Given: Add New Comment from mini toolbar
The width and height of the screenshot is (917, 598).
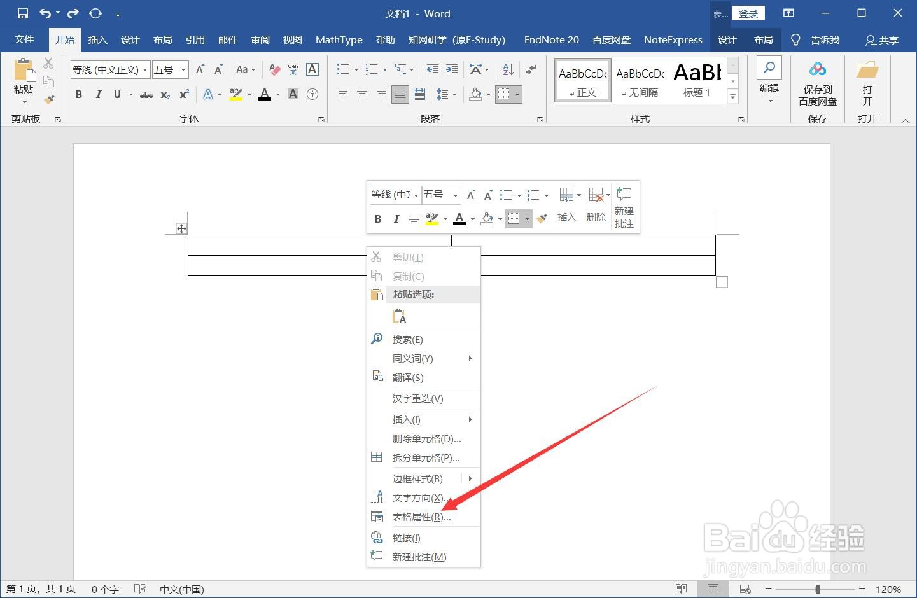Looking at the screenshot, I should 624,207.
